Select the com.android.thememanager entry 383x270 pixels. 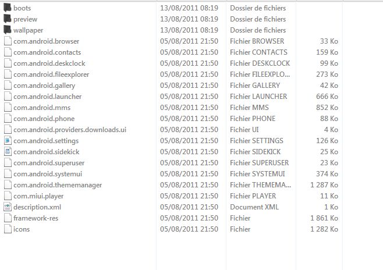pyautogui.click(x=58, y=185)
